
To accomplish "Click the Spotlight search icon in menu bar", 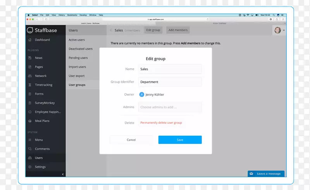I will point(274,15).
